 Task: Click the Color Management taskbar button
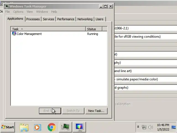(79, 127)
